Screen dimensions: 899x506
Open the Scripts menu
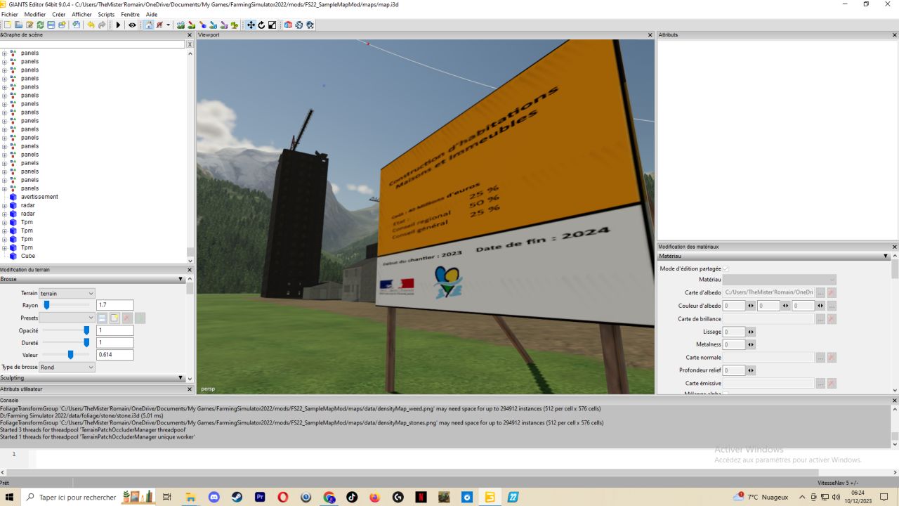click(x=106, y=14)
